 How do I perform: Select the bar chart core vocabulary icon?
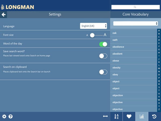(x=142, y=116)
